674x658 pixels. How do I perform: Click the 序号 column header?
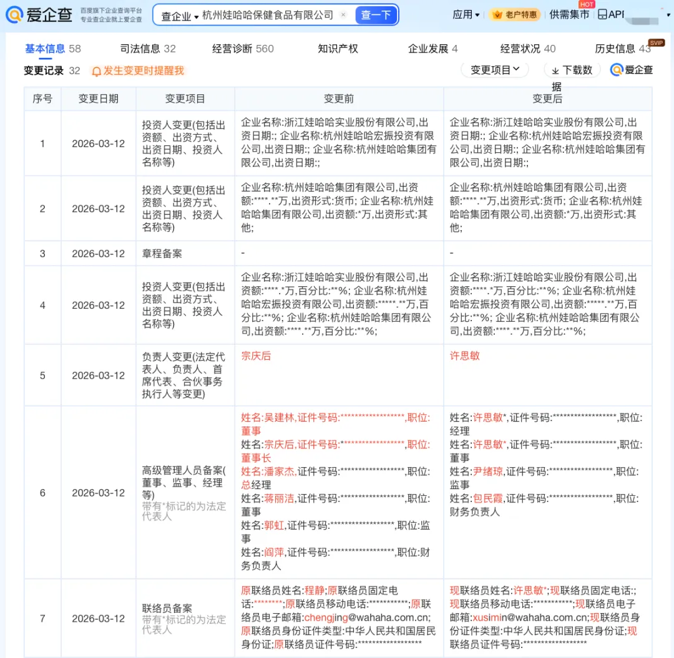42,99
